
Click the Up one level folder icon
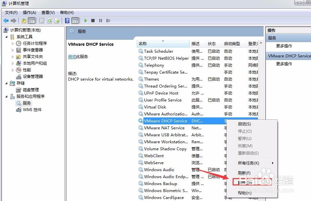[x=24, y=21]
